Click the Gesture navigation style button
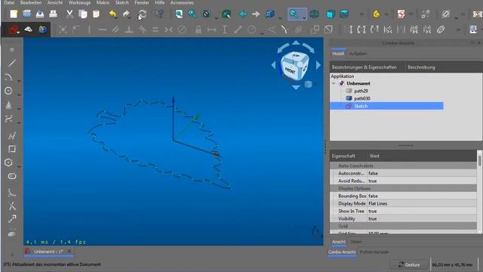The image size is (483, 272). [x=409, y=264]
